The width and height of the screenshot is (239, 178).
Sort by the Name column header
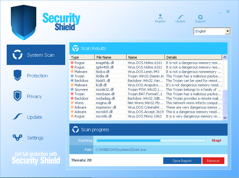point(145,57)
